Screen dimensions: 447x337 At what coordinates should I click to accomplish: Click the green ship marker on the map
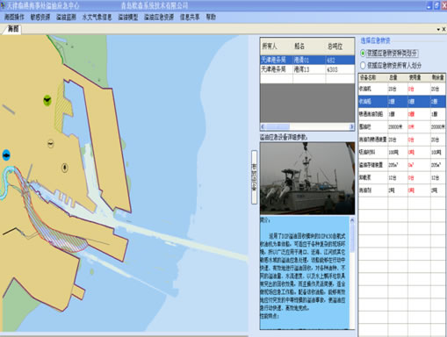point(47,100)
